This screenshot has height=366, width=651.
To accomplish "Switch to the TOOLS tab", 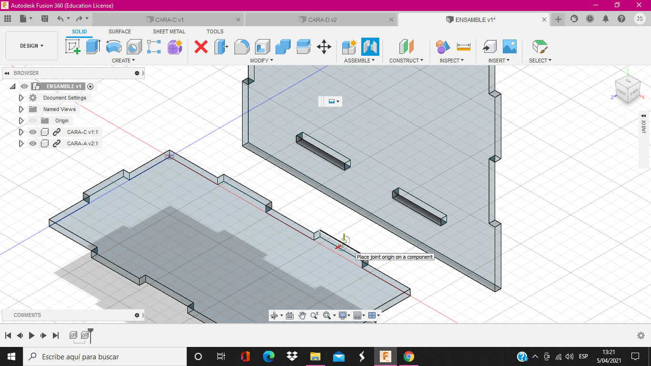I will coord(215,31).
